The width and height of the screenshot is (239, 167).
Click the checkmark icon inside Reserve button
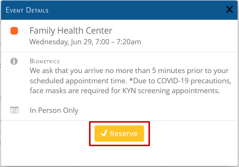(x=104, y=133)
